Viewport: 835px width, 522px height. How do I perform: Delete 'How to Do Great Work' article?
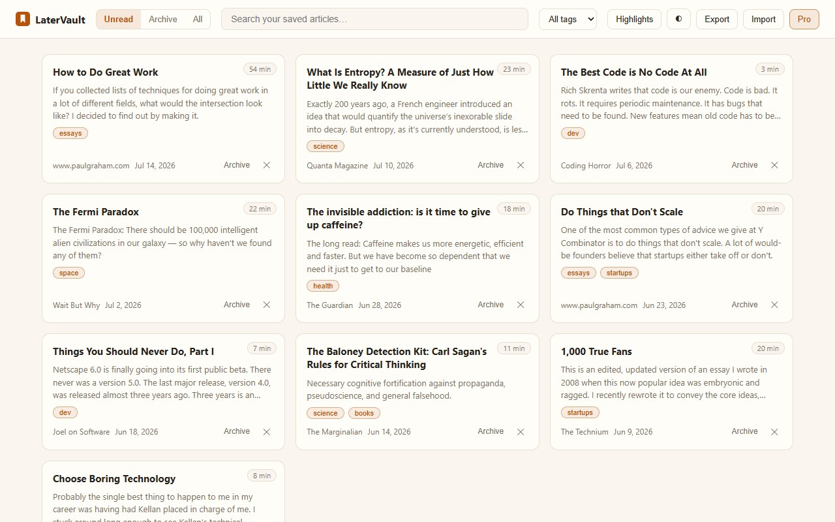coord(267,165)
